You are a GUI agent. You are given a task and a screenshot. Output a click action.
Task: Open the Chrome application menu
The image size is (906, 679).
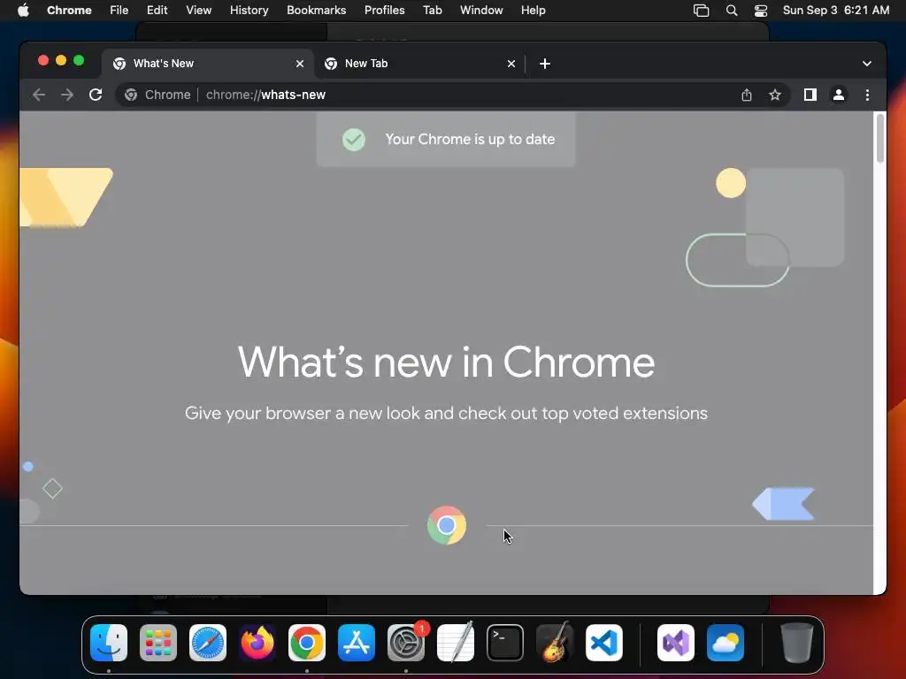coord(69,11)
